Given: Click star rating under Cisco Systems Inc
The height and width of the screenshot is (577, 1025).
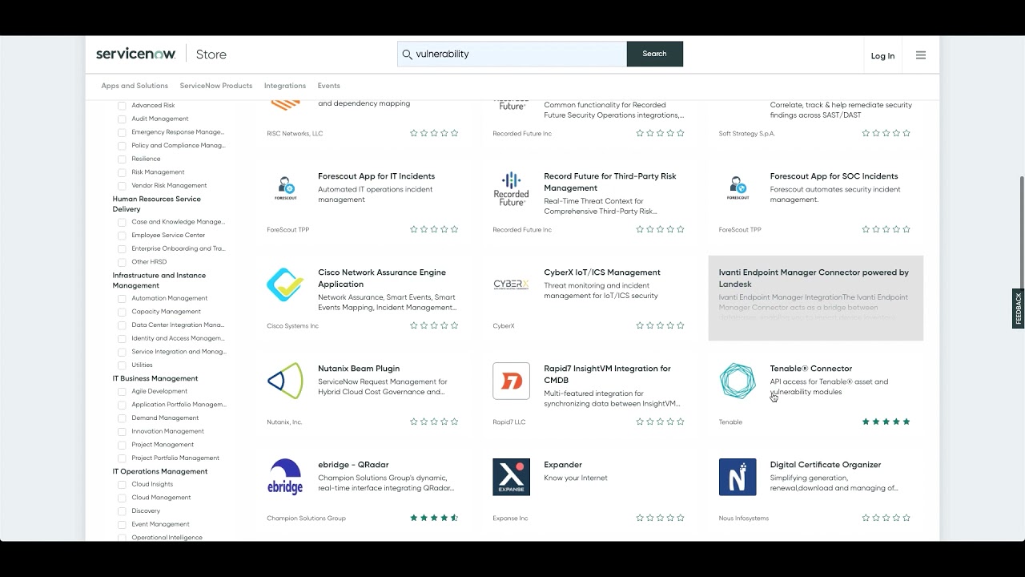Looking at the screenshot, I should coord(434,325).
